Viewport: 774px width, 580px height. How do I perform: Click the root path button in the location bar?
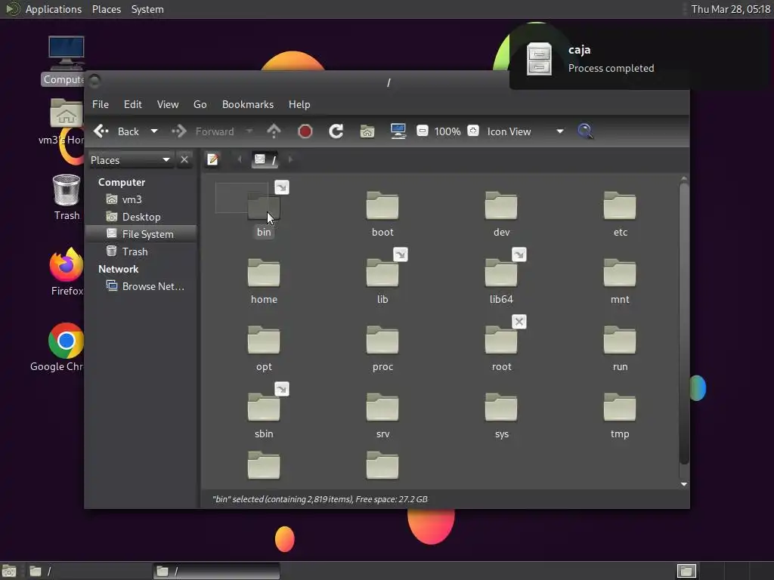click(265, 159)
